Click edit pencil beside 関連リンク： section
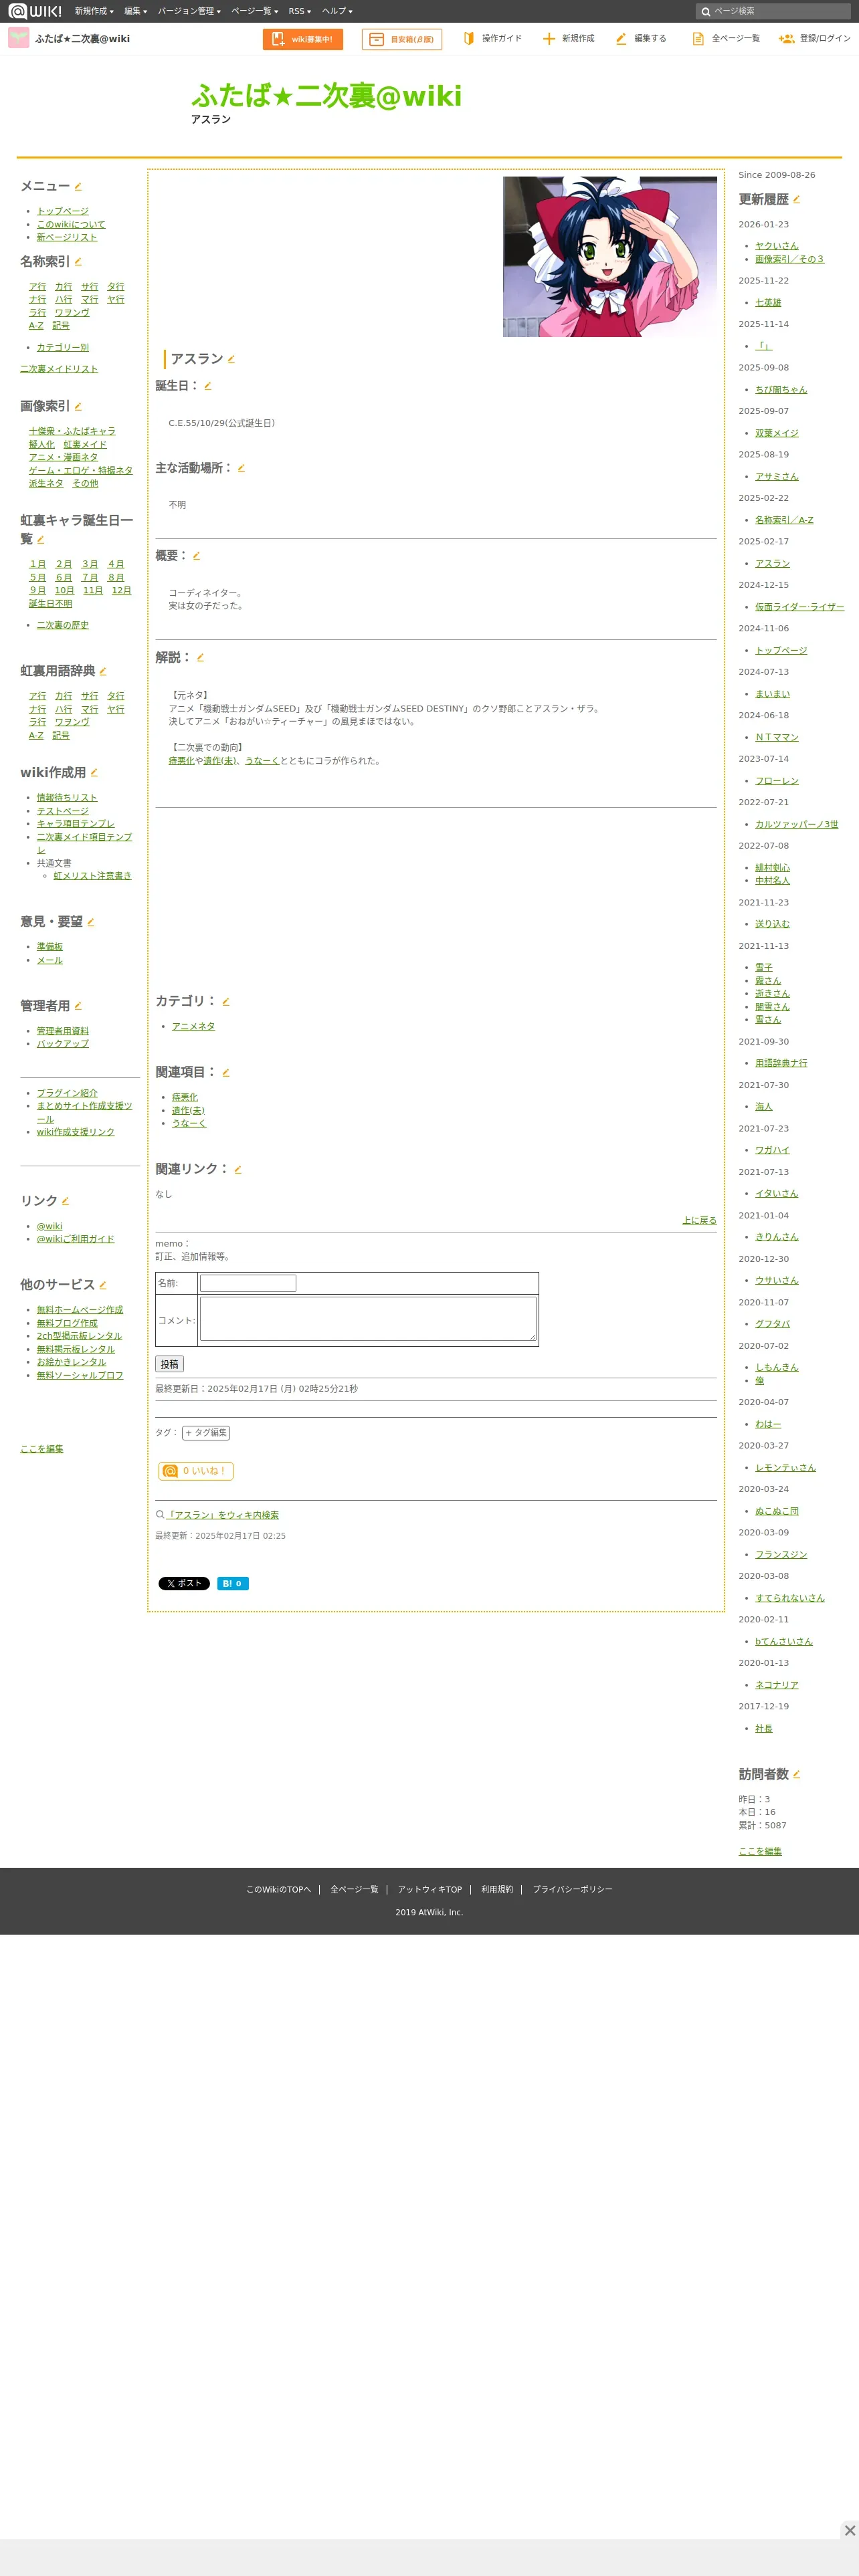859x2576 pixels. (x=238, y=1169)
